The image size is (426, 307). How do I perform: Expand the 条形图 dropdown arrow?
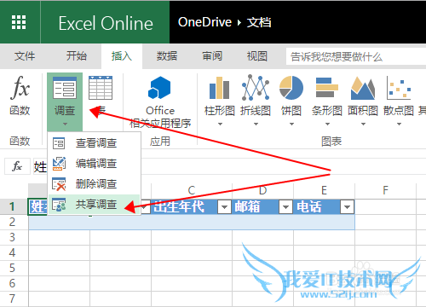pyautogui.click(x=327, y=124)
